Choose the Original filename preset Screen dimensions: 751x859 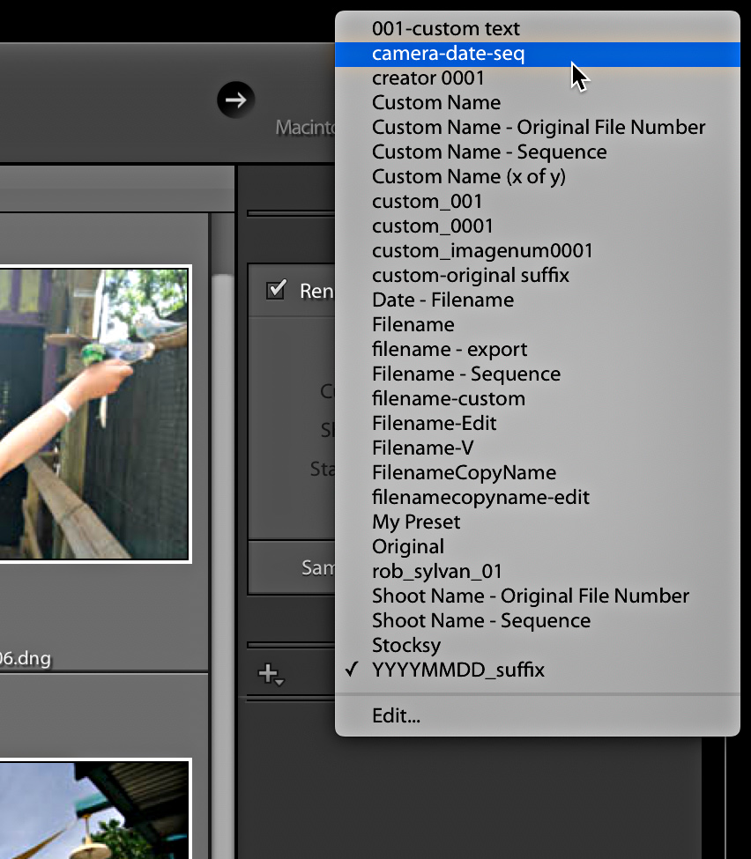click(x=408, y=546)
